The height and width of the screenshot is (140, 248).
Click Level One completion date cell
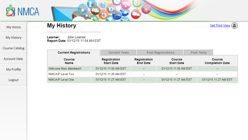(x=217, y=80)
